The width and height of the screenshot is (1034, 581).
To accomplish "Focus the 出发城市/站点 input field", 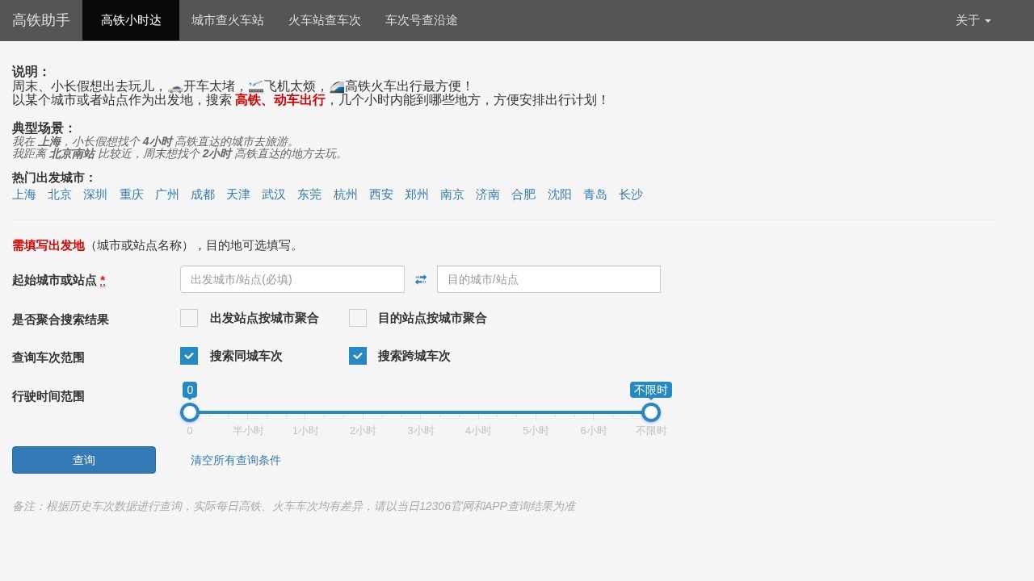I will pyautogui.click(x=292, y=279).
